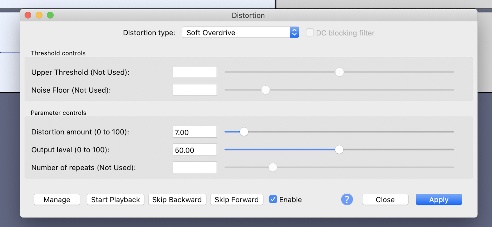Viewport: 492px width, 227px height.
Task: Click the "Output level (0 to 100):" label
Action: pyautogui.click(x=71, y=150)
